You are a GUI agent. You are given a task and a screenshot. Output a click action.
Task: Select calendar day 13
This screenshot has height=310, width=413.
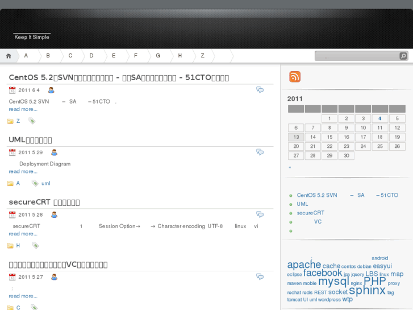[x=296, y=137]
